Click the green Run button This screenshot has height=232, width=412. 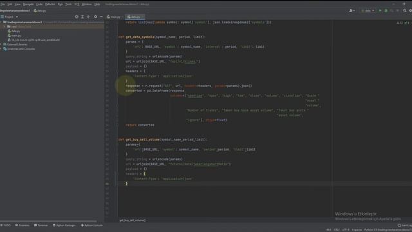[x=380, y=11]
